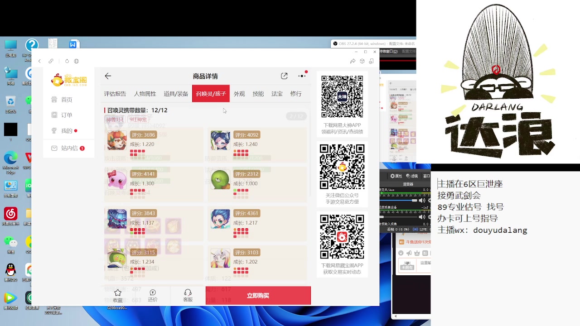
Task: Select the pink pet with 评分: 4141
Action: coord(154,184)
